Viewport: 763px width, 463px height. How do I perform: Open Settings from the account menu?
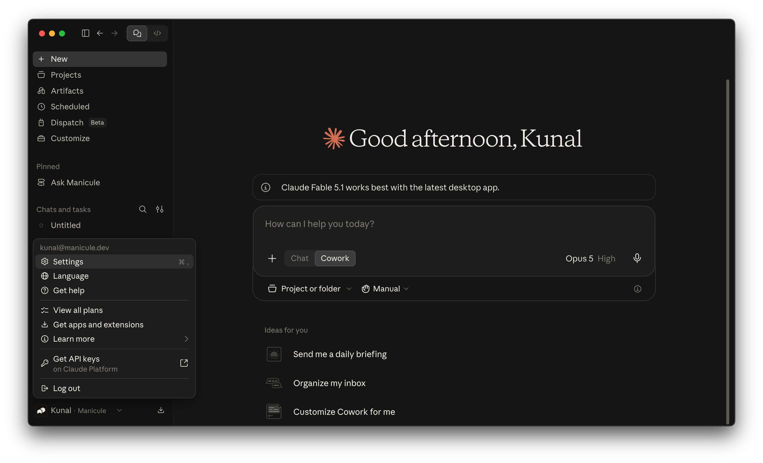[114, 262]
